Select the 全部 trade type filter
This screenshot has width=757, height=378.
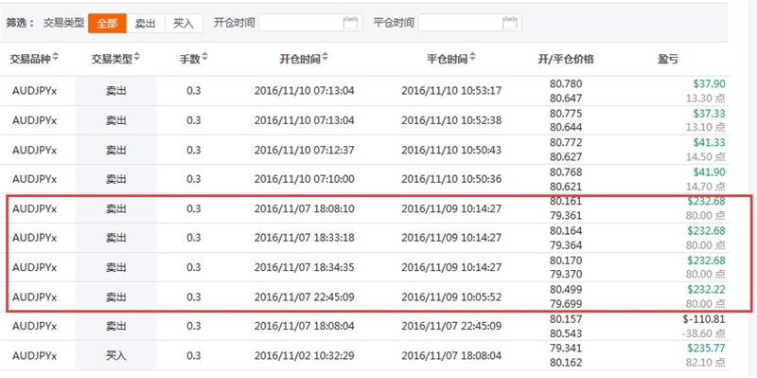(x=107, y=23)
